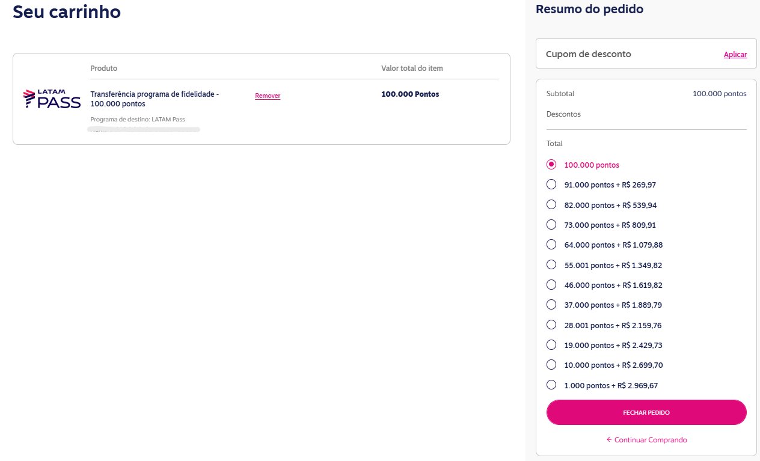Remove the LATAM Pass transfer item
This screenshot has width=760, height=461.
[x=268, y=96]
